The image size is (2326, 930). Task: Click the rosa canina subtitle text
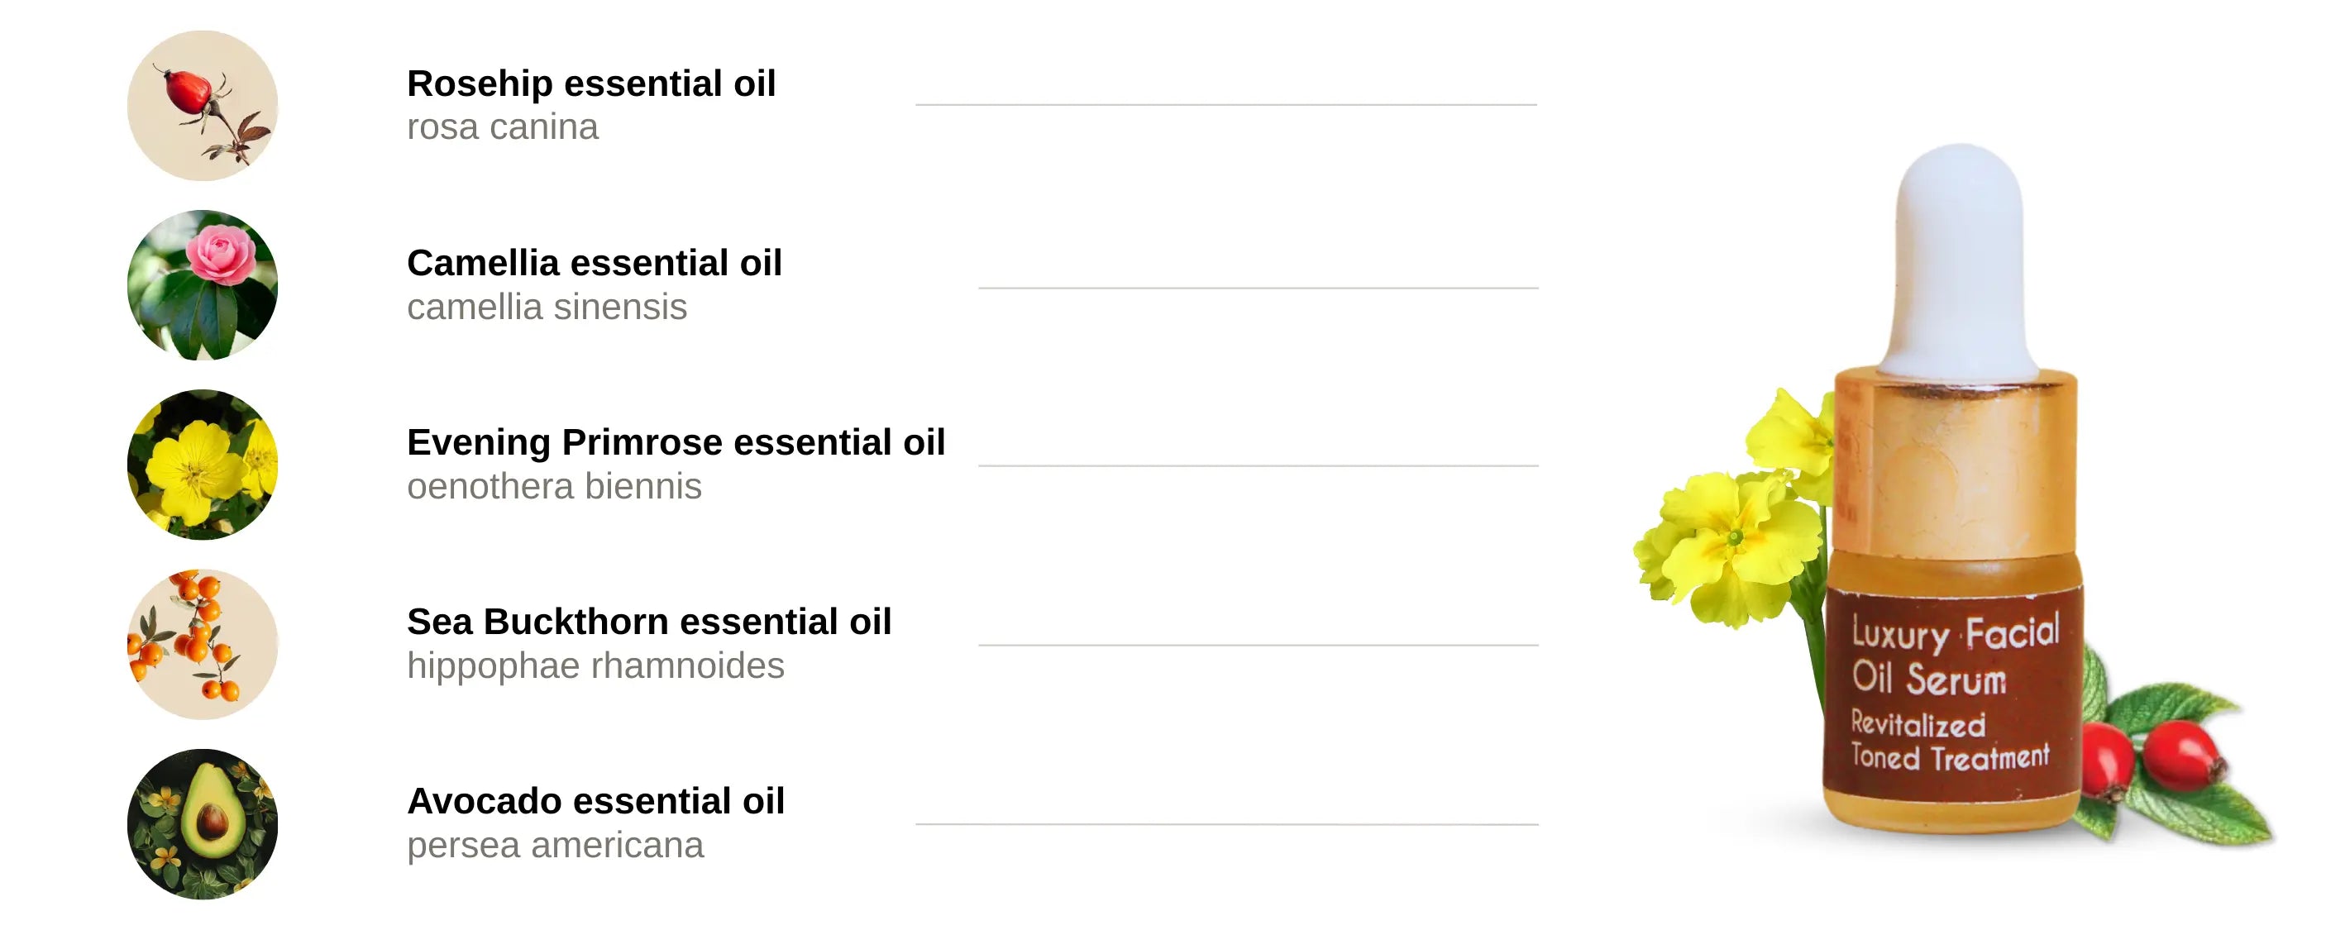(503, 127)
